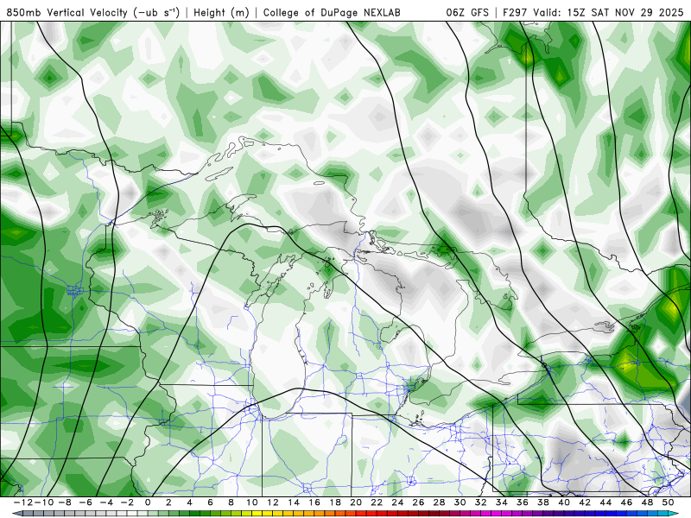The image size is (691, 518).
Task: Click the "-8" color scale label
Action: [x=65, y=502]
